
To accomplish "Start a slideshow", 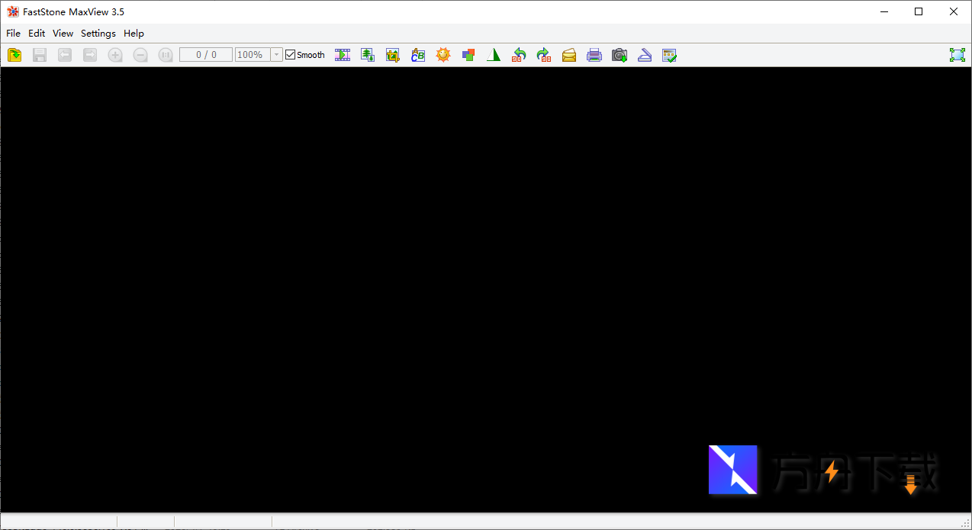I will tap(343, 54).
